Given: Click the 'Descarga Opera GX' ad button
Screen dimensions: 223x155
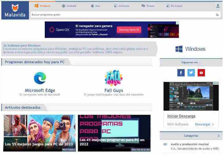Looking at the screenshot, I should pos(129,30).
